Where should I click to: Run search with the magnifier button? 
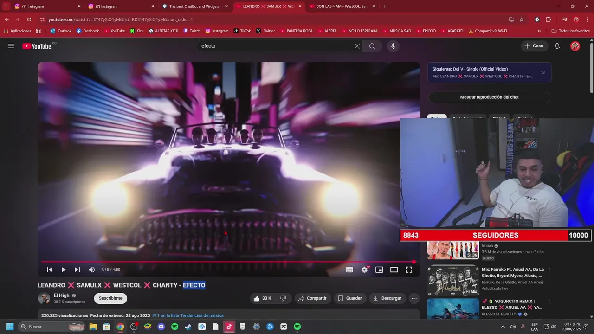372,46
